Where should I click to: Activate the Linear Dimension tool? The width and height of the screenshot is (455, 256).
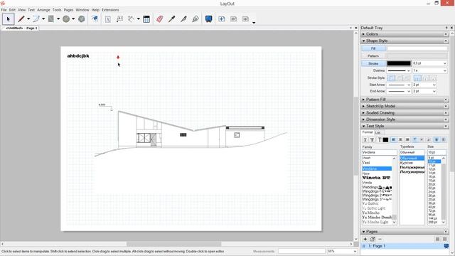(131, 19)
